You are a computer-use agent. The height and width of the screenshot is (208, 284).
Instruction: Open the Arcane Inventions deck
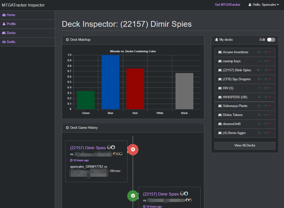[245, 52]
